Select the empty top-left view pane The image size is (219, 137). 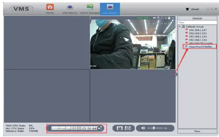coord(47,43)
